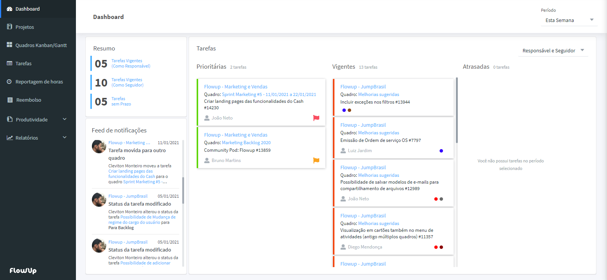Click the Dashboard gauge icon in sidebar
607x280 pixels.
(x=9, y=9)
